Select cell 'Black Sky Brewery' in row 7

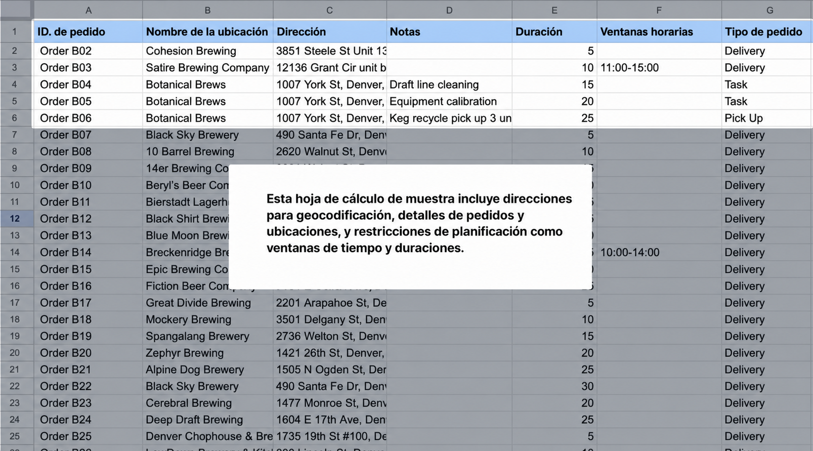click(x=207, y=135)
